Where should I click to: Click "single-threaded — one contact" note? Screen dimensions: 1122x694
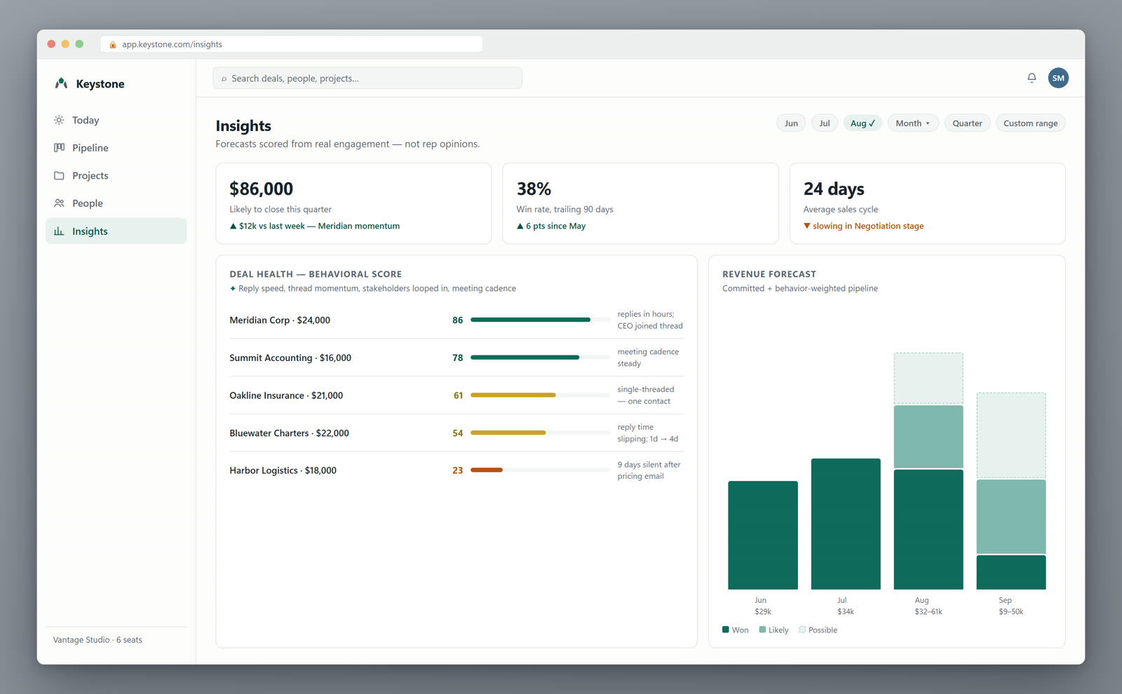(646, 395)
